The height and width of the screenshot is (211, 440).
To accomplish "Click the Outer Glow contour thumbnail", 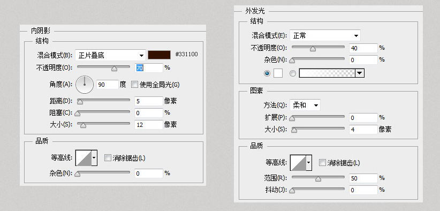I will 298,162.
